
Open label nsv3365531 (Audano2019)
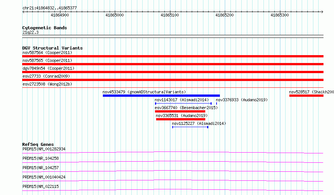click(182, 115)
